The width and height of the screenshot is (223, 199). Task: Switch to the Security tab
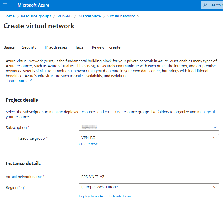click(x=29, y=47)
